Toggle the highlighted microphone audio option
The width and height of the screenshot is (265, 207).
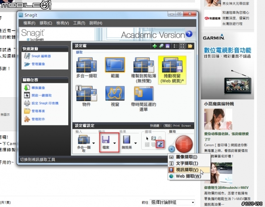pyautogui.click(x=160, y=144)
